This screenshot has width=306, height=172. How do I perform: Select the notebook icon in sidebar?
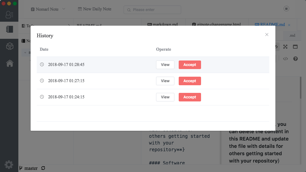(x=9, y=29)
